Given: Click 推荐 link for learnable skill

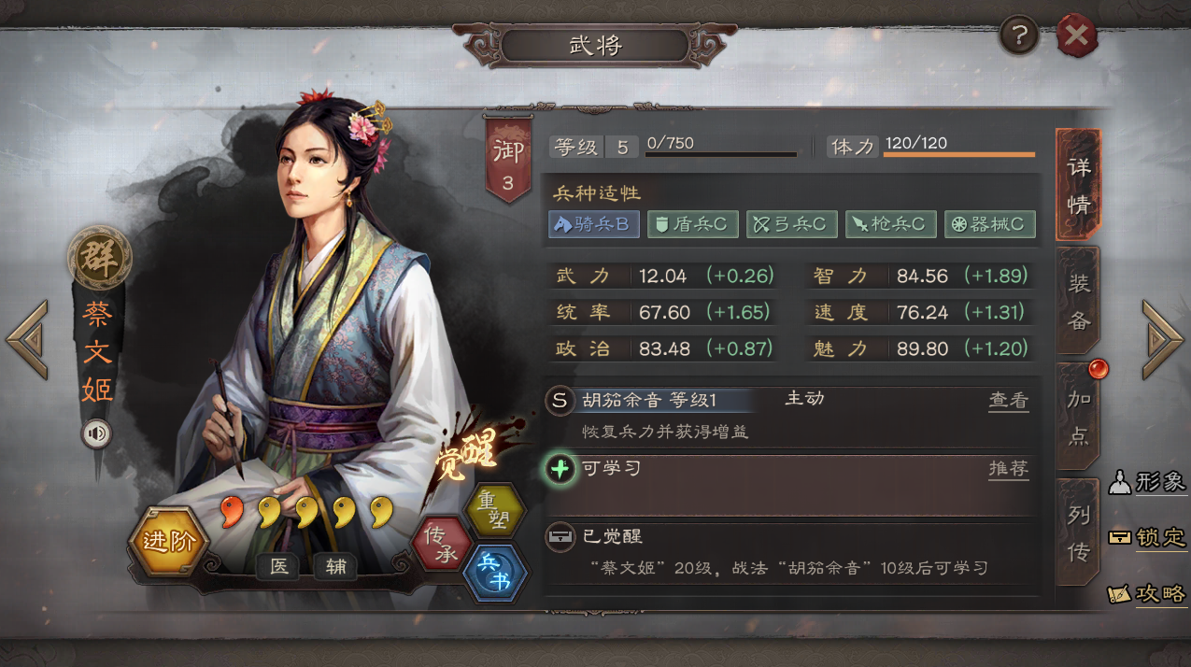Looking at the screenshot, I should pyautogui.click(x=1008, y=469).
